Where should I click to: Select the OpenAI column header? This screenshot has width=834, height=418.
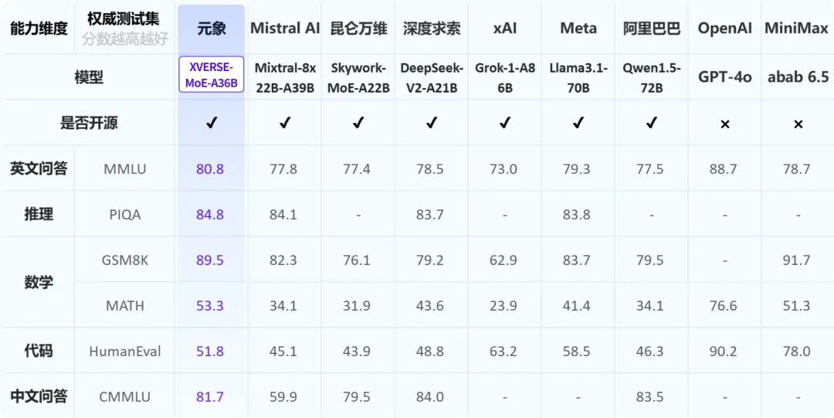coord(725,29)
